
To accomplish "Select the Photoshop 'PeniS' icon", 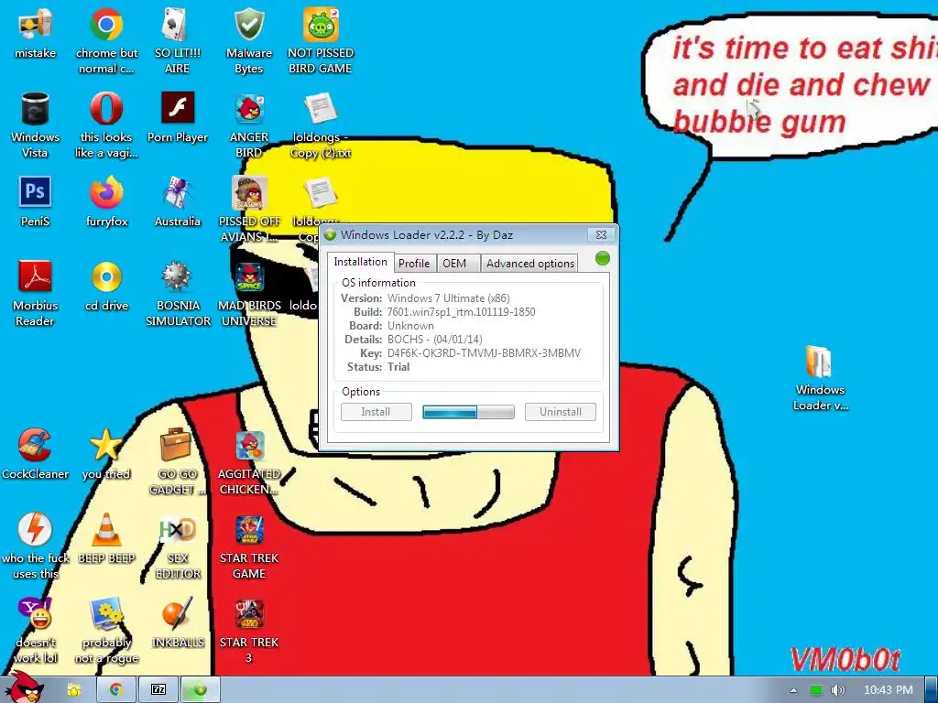I will point(35,201).
